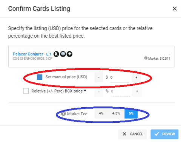Select the 5% market fee option

[131, 113]
